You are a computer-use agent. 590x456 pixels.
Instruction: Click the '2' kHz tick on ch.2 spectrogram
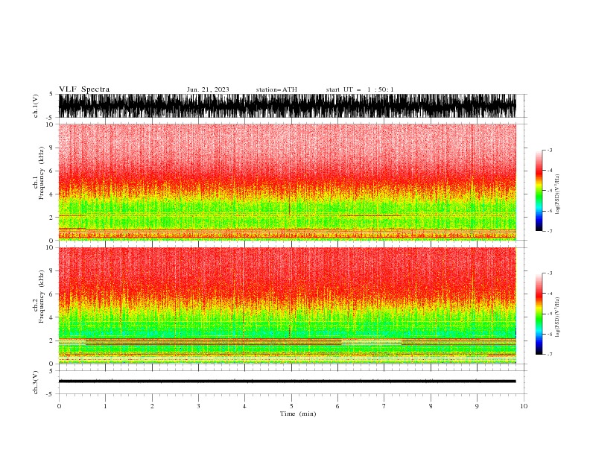[52, 341]
